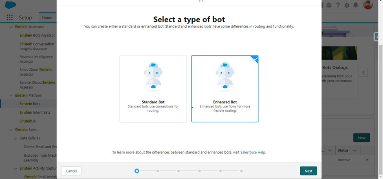
Task: Click the Einstein Platform section label
Action: coord(29,95)
